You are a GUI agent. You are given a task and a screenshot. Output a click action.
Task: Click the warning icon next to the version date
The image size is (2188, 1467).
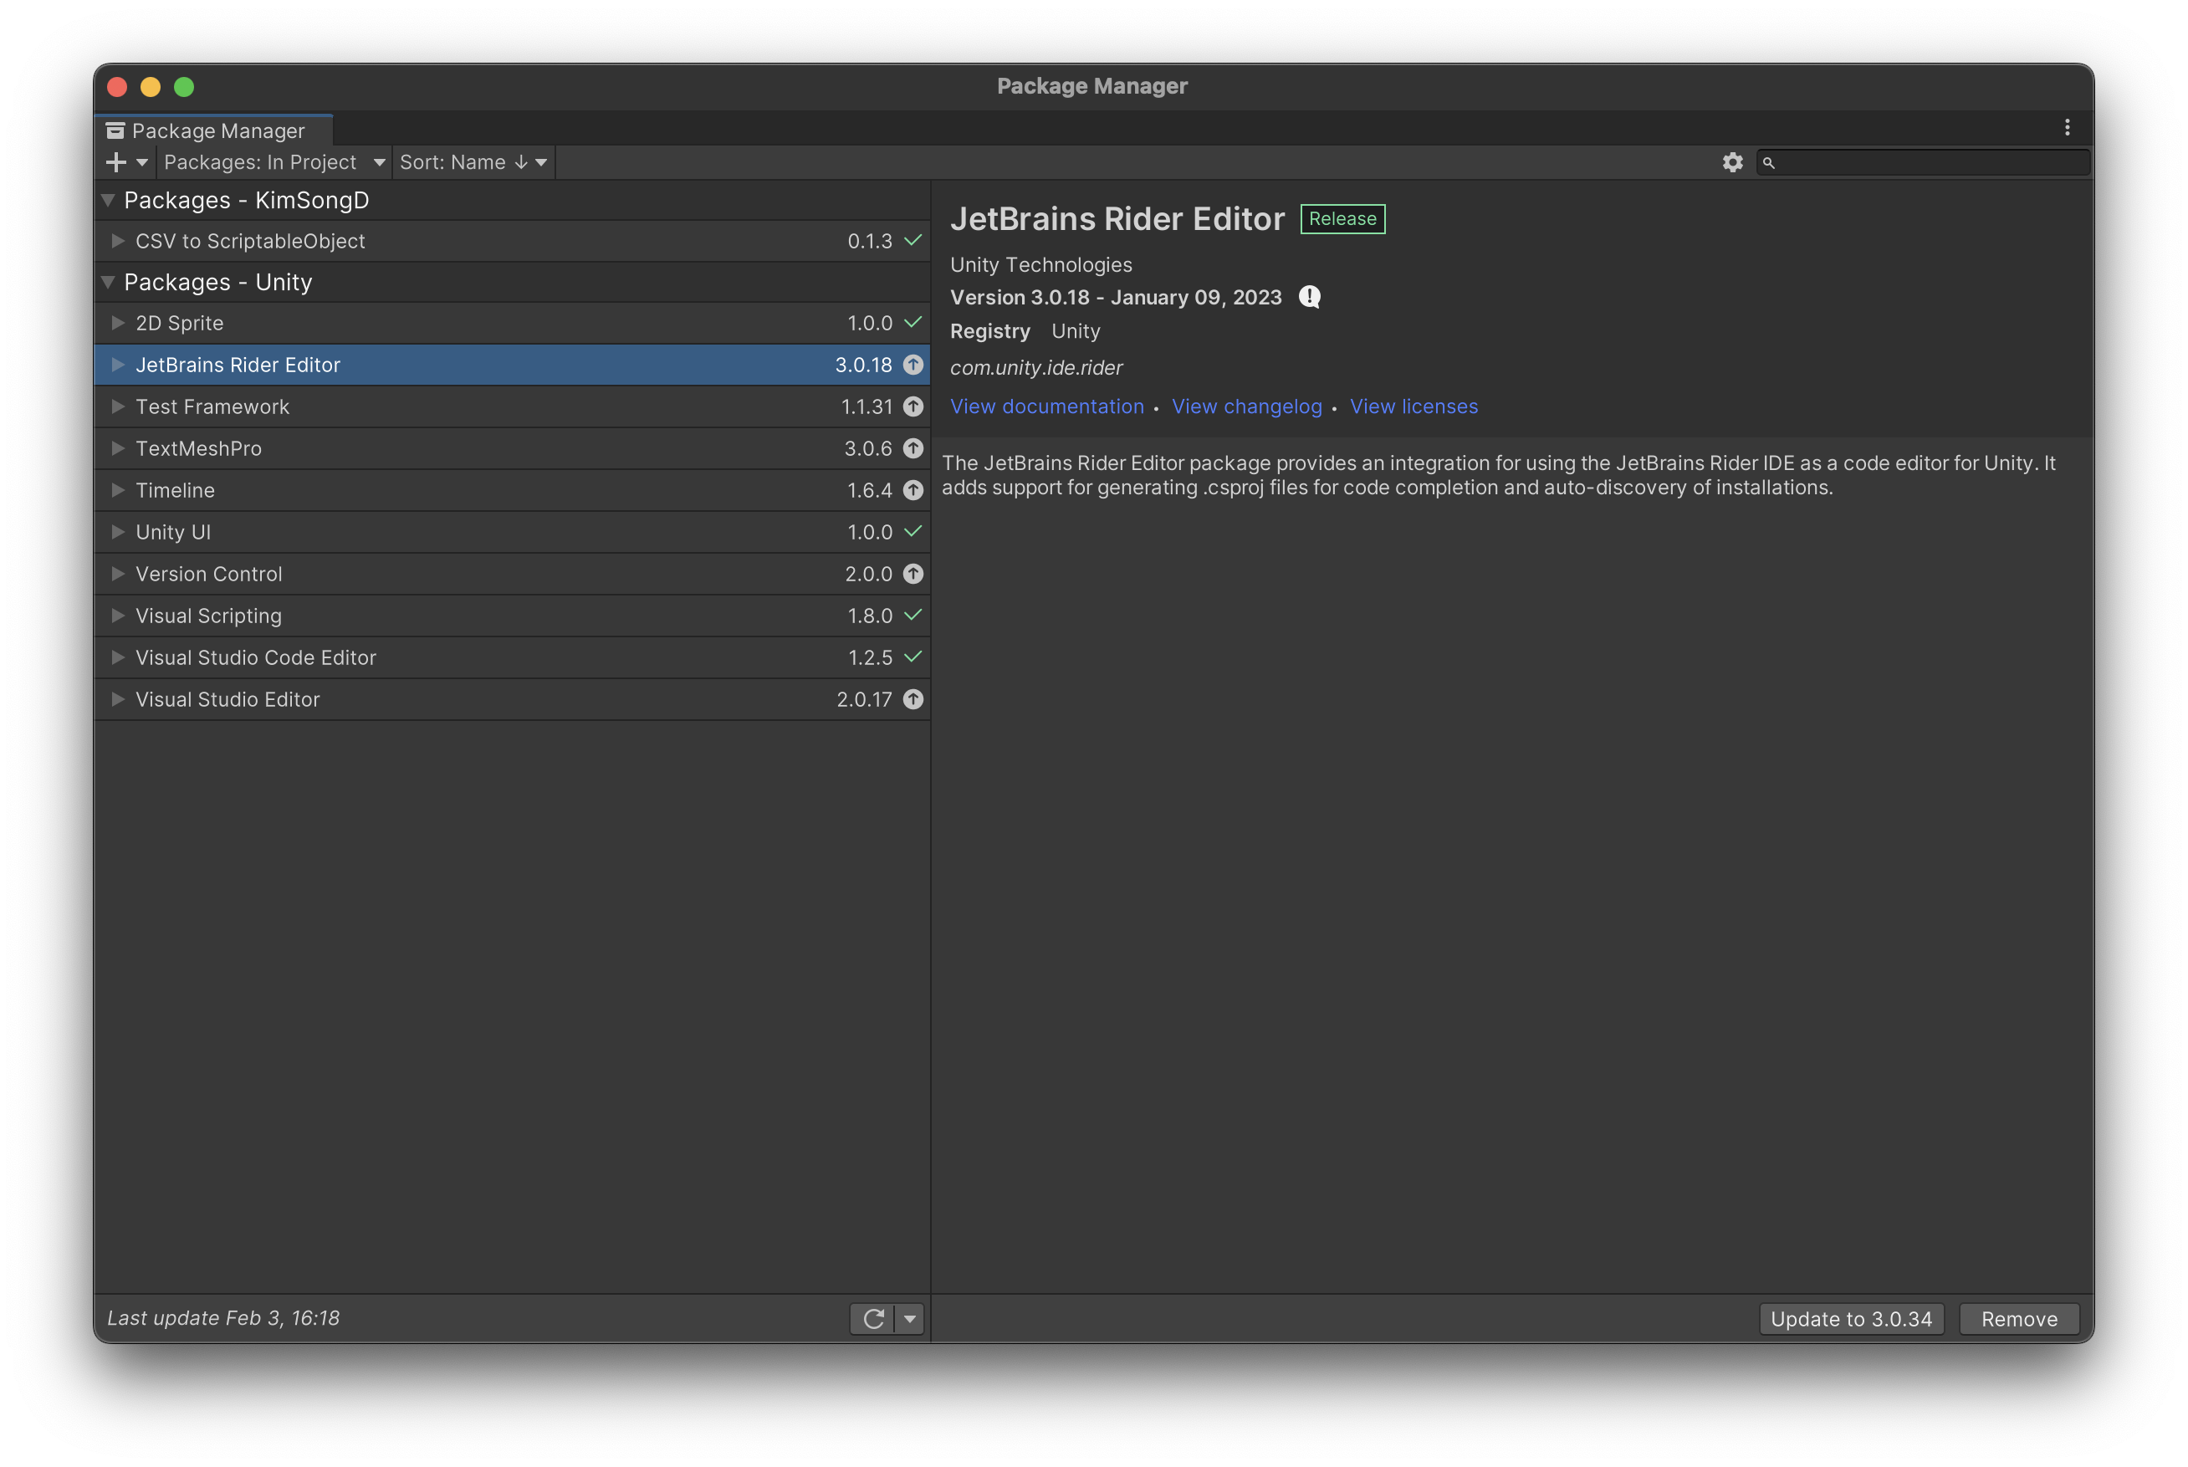click(1310, 298)
